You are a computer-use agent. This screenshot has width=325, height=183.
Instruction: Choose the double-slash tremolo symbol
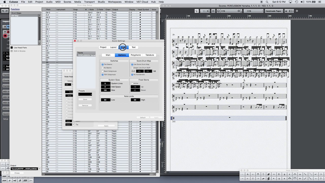[268, 174]
